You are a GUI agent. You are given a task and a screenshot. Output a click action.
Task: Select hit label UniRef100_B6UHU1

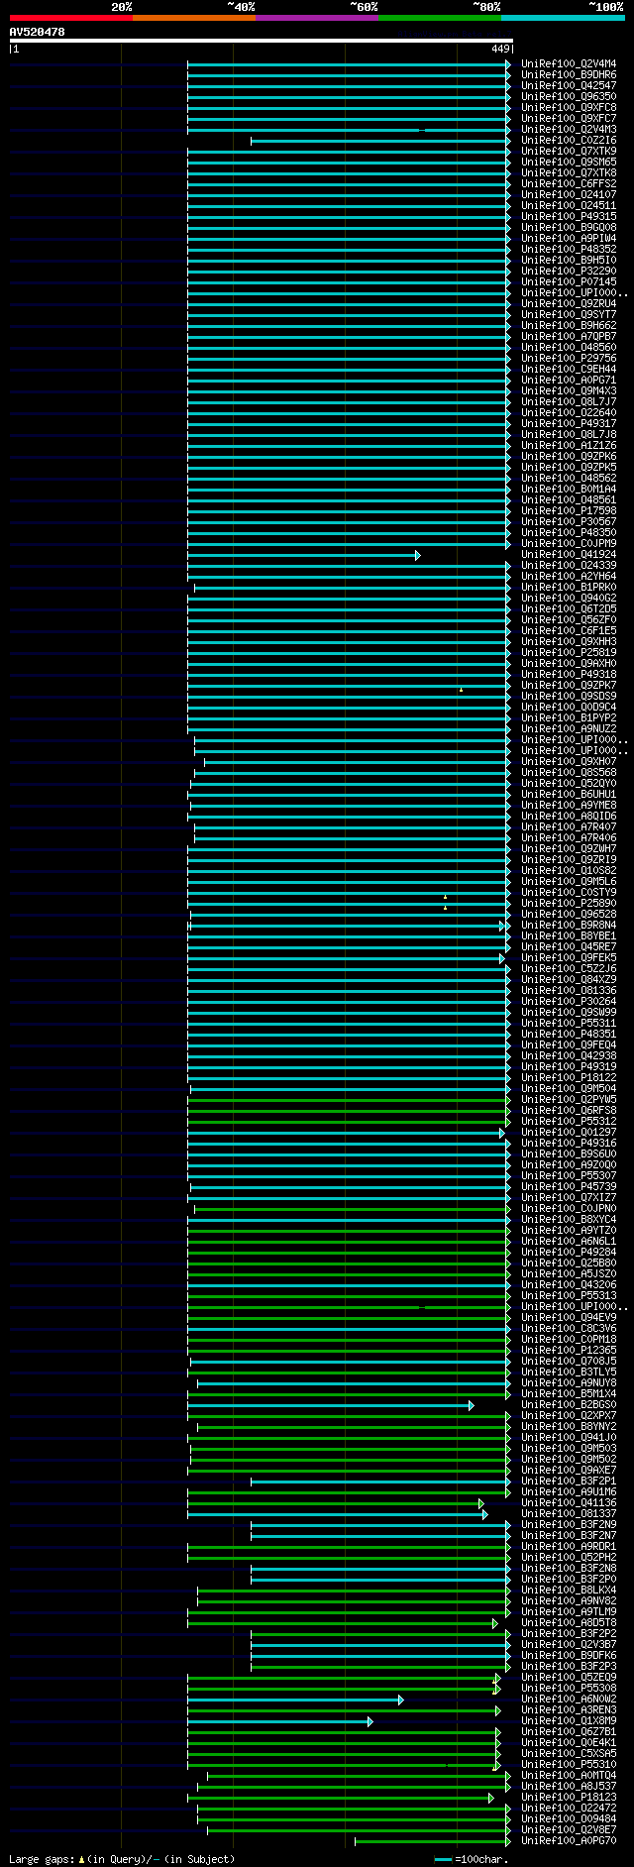pos(569,795)
